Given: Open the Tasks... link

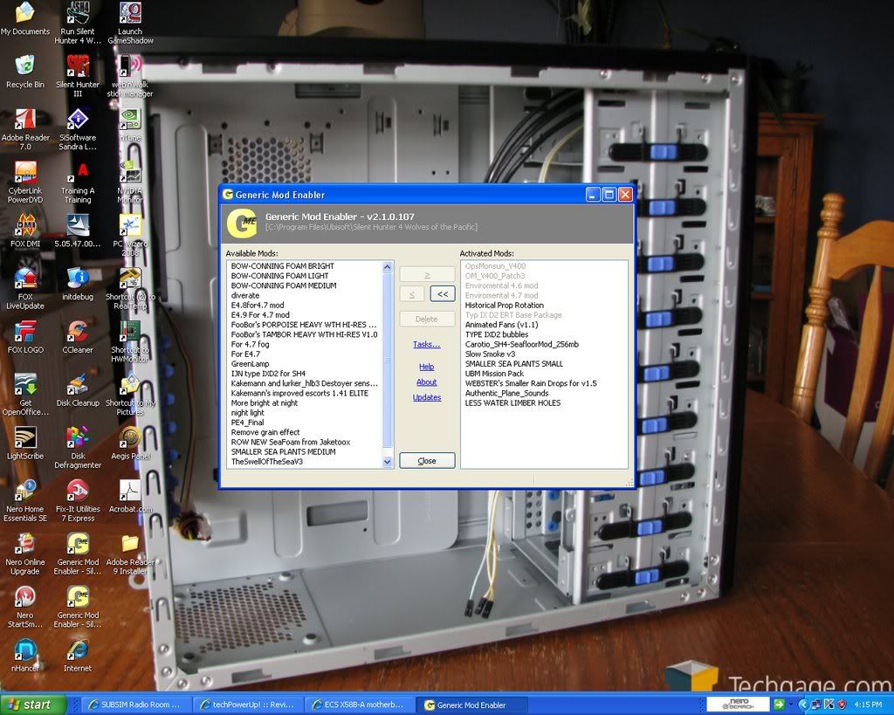Looking at the screenshot, I should pyautogui.click(x=426, y=344).
